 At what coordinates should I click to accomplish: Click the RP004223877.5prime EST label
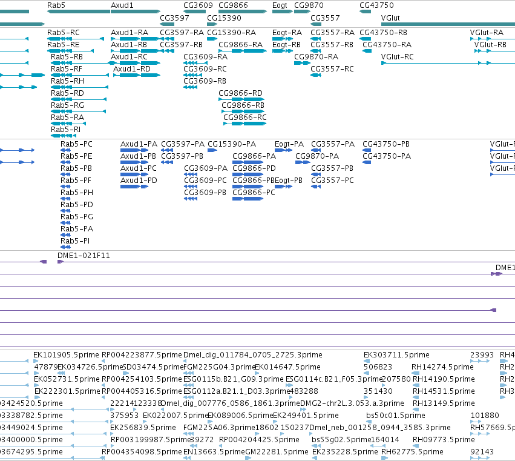click(142, 355)
